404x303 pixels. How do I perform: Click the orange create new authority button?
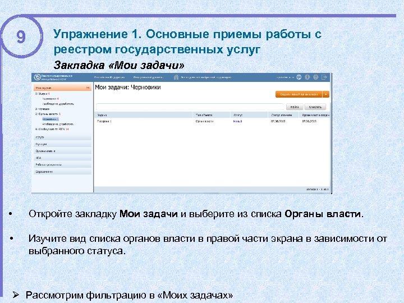point(299,94)
